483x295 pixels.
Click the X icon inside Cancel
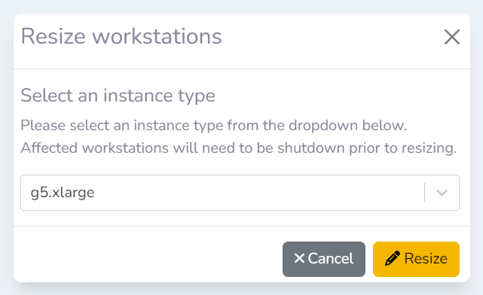point(299,258)
